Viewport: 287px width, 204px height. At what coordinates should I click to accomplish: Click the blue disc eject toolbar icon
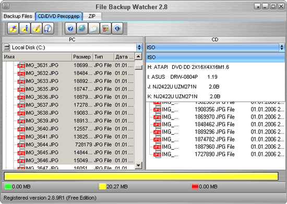pyautogui.click(x=48, y=28)
